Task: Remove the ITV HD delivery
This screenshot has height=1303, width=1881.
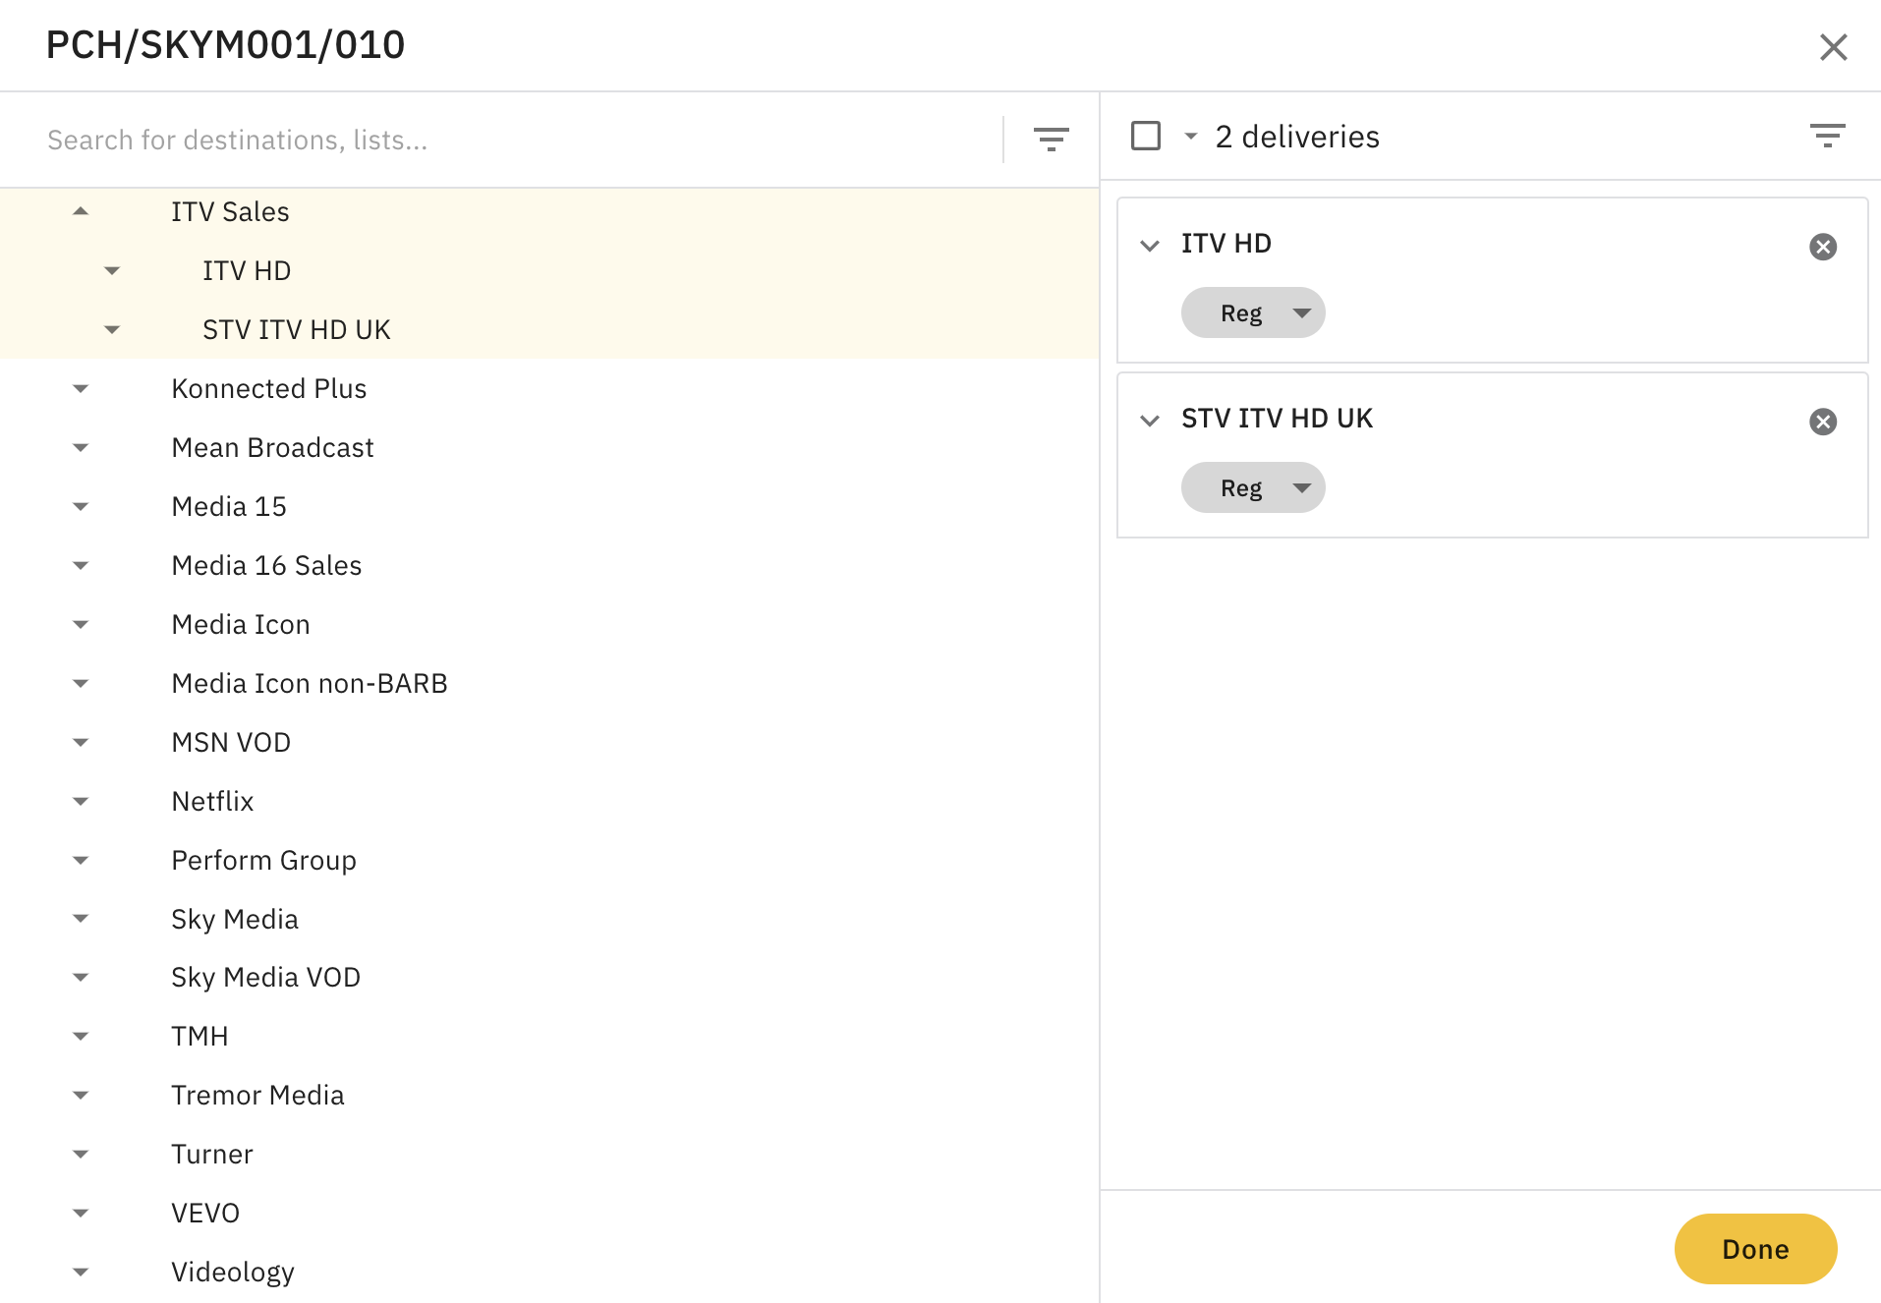Action: tap(1822, 247)
